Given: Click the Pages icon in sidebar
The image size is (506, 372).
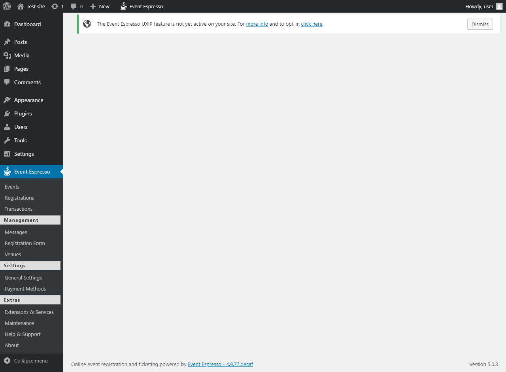Looking at the screenshot, I should click(x=7, y=69).
